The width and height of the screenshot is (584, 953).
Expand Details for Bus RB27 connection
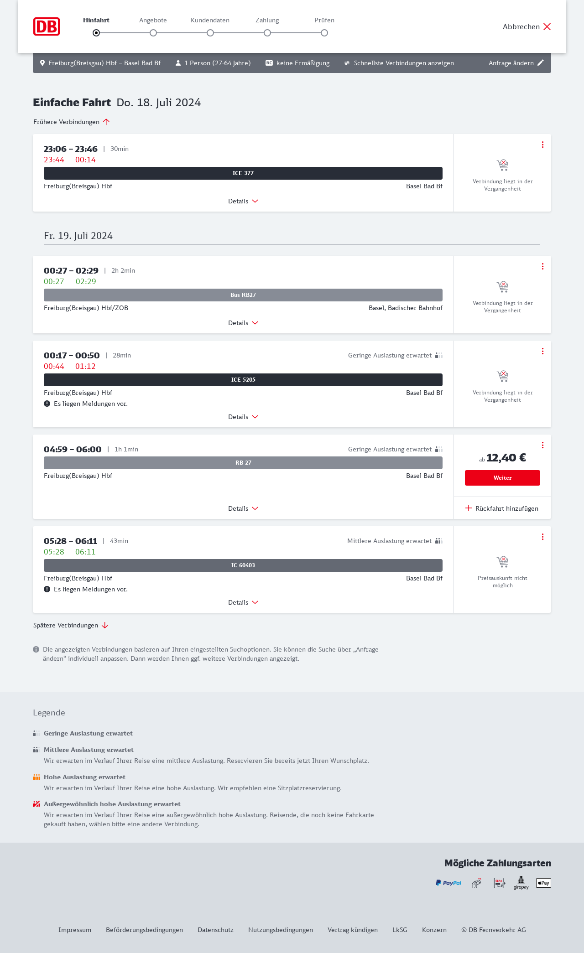tap(243, 323)
